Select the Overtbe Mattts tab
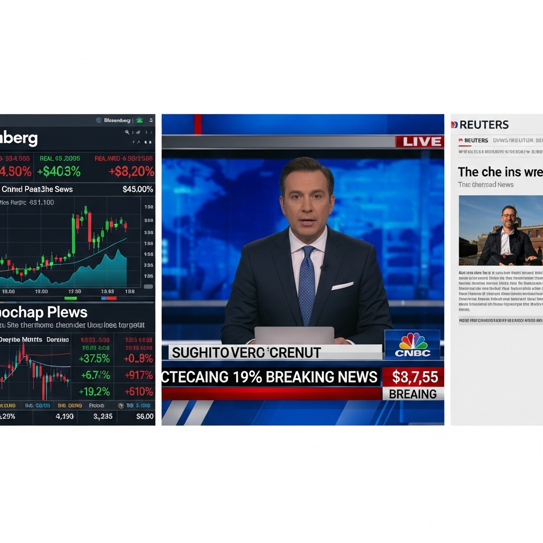The height and width of the screenshot is (543, 543). (x=21, y=339)
